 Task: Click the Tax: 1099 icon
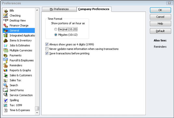click(6, 105)
